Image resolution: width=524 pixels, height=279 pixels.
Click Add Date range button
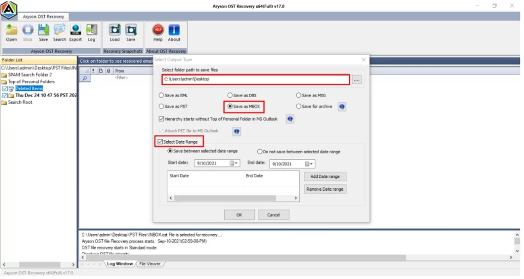coord(325,176)
